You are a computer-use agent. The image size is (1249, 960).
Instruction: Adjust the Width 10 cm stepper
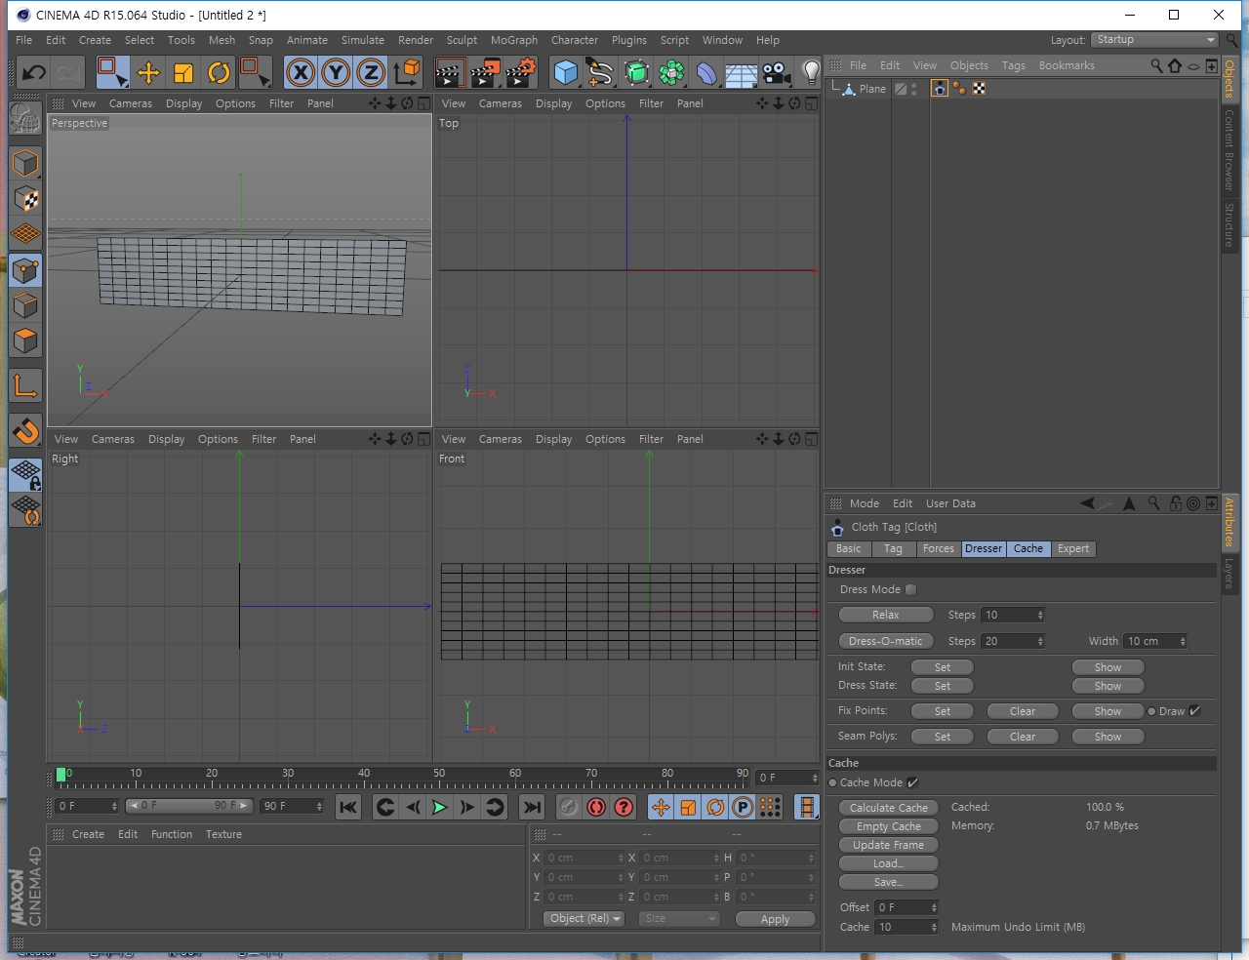pos(1184,641)
